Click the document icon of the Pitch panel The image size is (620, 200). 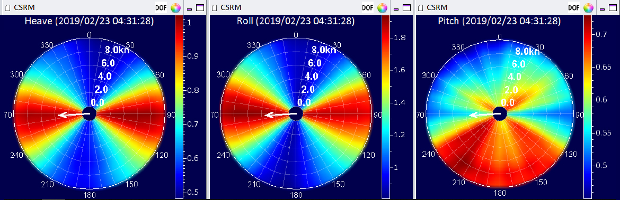[x=421, y=7]
